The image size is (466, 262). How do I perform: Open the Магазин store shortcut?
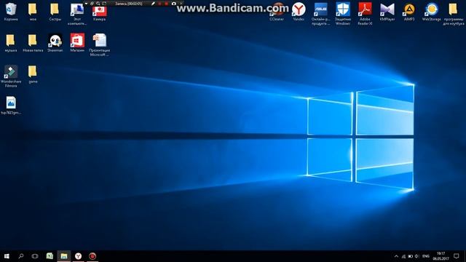tap(77, 43)
